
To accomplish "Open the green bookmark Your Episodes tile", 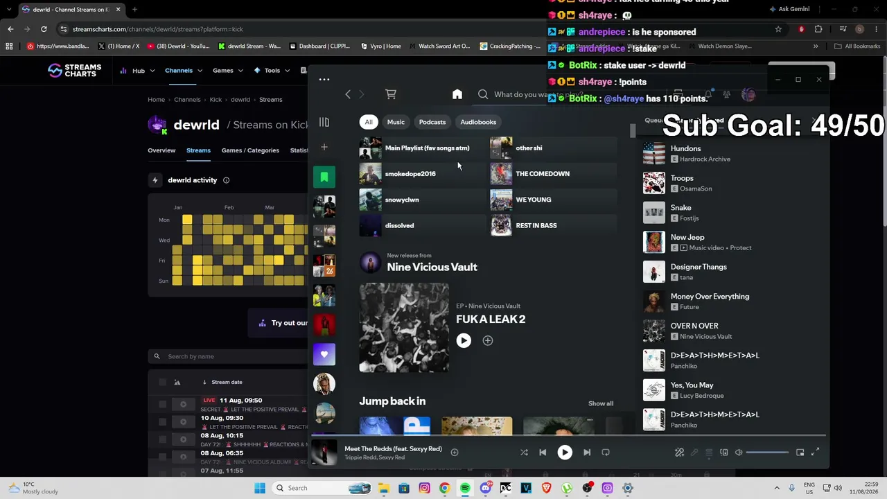I will 324,177.
